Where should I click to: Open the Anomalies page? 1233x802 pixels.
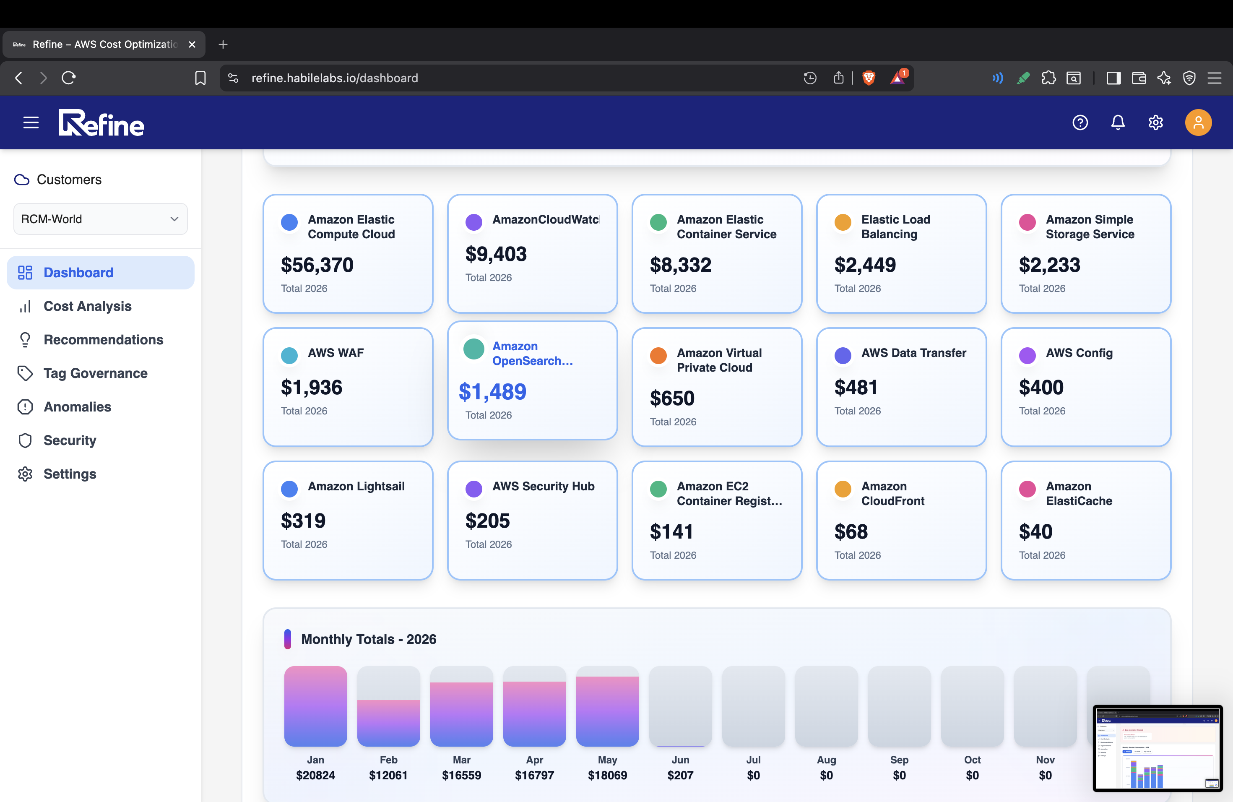click(101, 407)
